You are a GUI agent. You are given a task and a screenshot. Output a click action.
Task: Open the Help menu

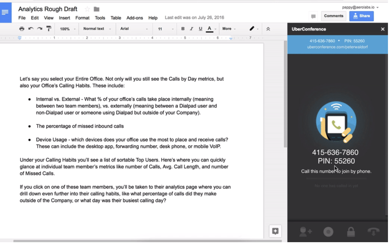coord(153,18)
